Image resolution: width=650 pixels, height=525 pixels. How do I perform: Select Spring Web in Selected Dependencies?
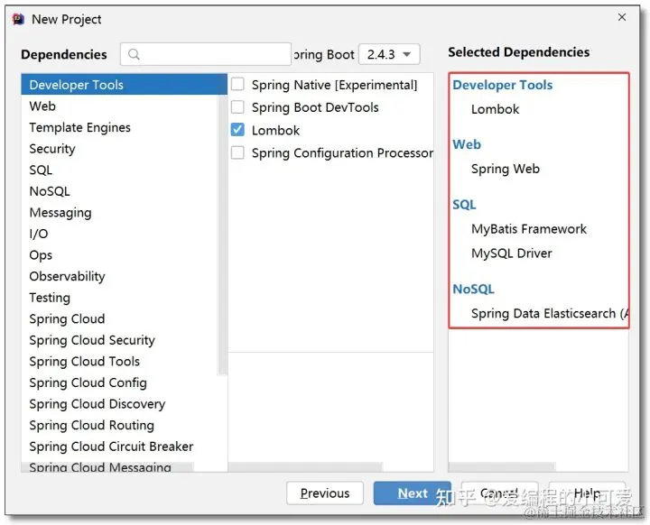[506, 169]
